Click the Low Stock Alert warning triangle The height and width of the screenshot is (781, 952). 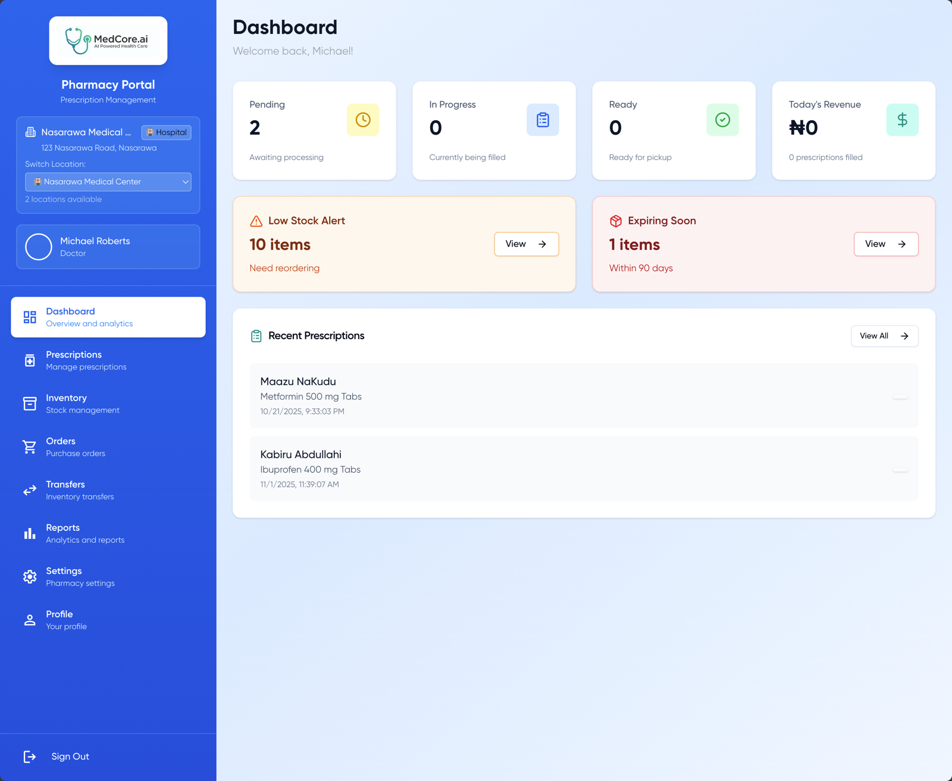click(x=256, y=221)
